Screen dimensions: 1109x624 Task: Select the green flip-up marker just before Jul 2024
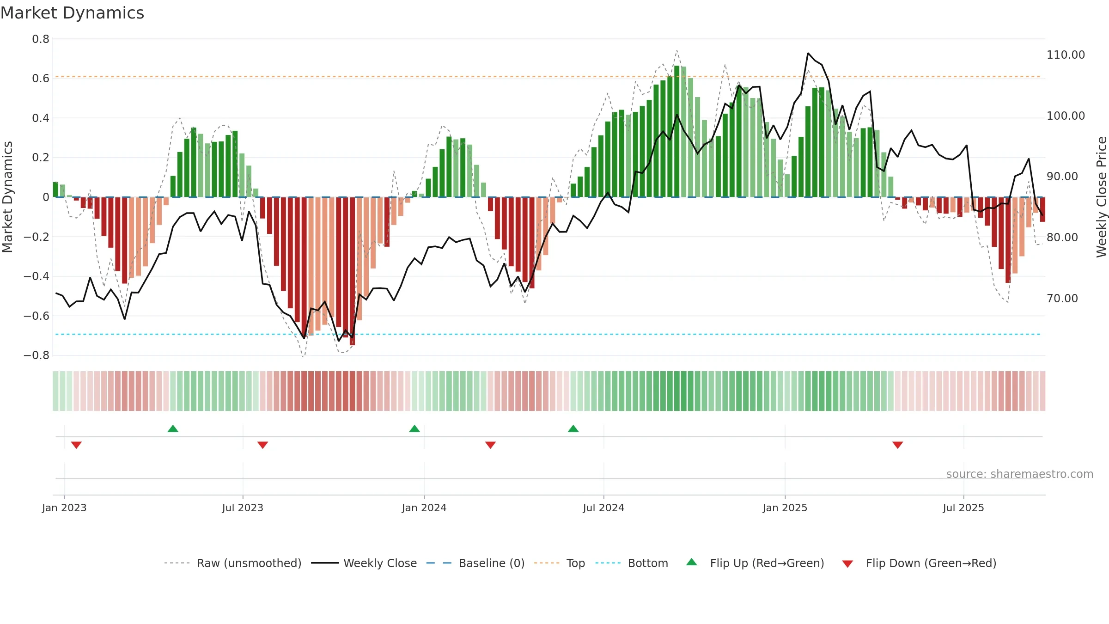pyautogui.click(x=573, y=428)
